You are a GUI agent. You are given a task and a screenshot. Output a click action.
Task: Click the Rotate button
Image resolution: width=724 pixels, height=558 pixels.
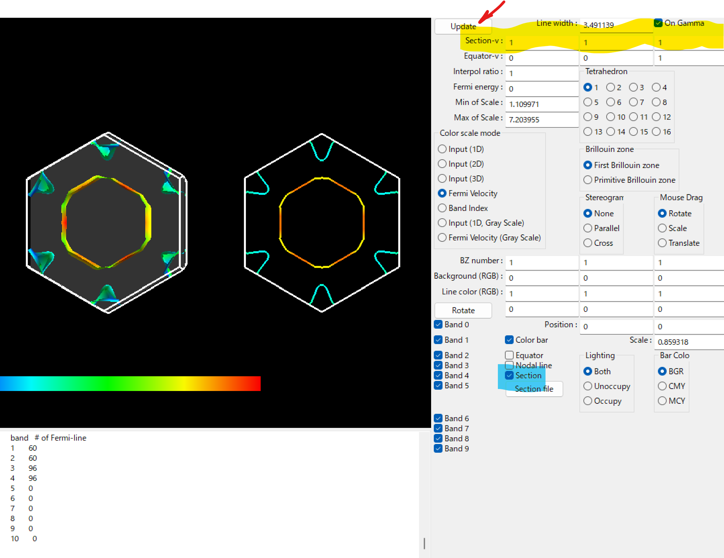[x=463, y=310]
